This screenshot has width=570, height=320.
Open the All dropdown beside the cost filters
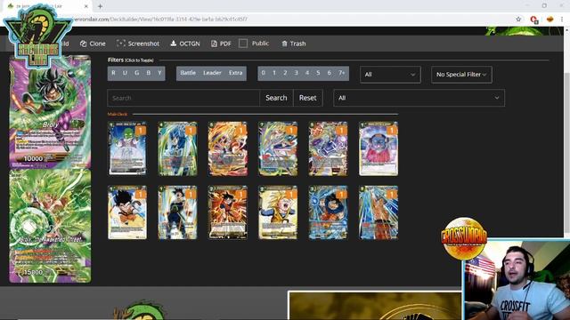tap(390, 75)
